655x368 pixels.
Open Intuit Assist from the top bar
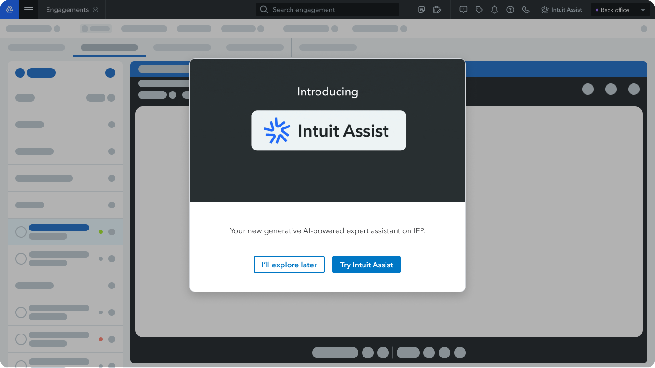point(561,10)
